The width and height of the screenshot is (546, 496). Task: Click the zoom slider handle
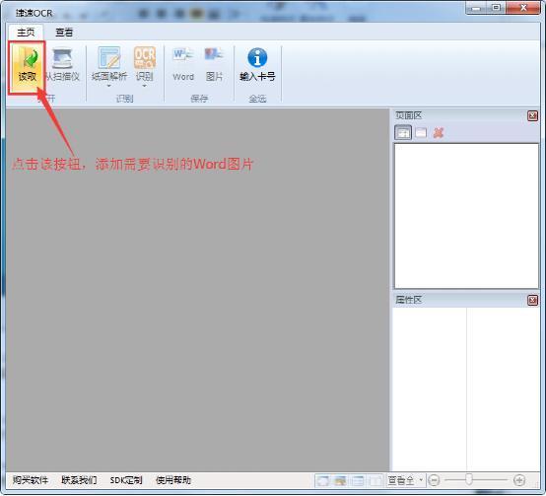tap(469, 479)
